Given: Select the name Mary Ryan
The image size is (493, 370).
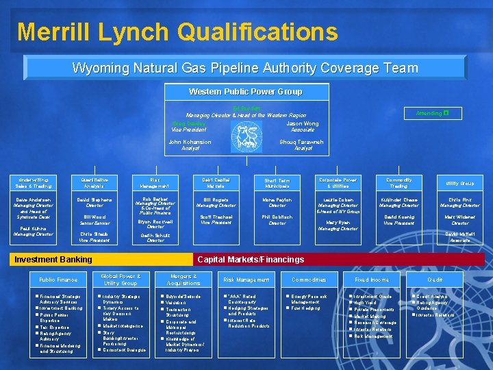Looking at the screenshot, I should [338, 223].
